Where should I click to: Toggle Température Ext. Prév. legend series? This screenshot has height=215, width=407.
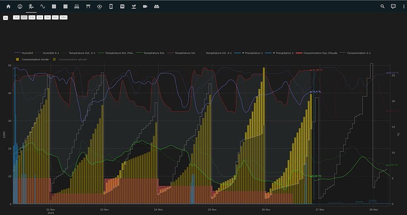click(115, 53)
